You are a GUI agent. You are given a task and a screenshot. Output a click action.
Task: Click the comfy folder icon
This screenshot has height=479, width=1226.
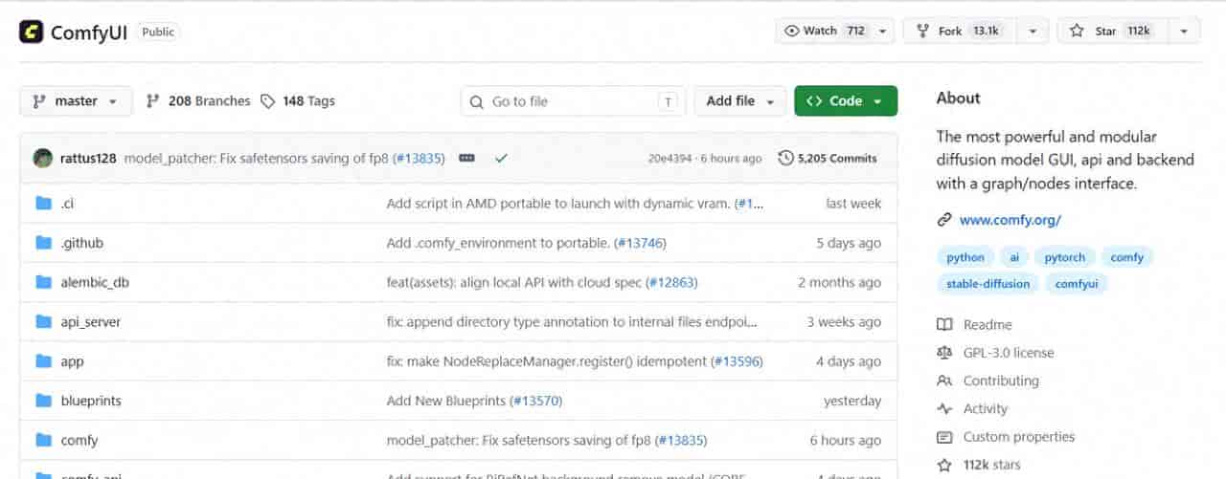[x=43, y=440]
